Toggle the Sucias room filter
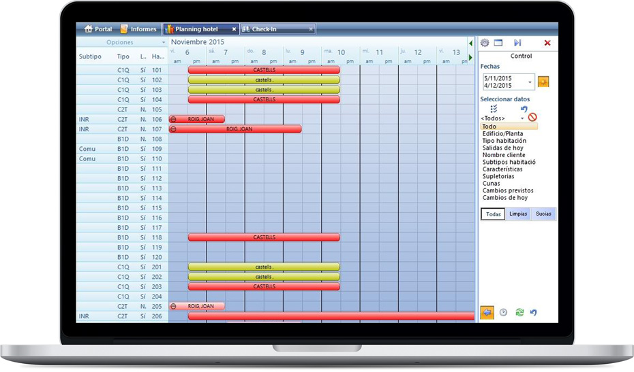634x372 pixels. pyautogui.click(x=543, y=214)
